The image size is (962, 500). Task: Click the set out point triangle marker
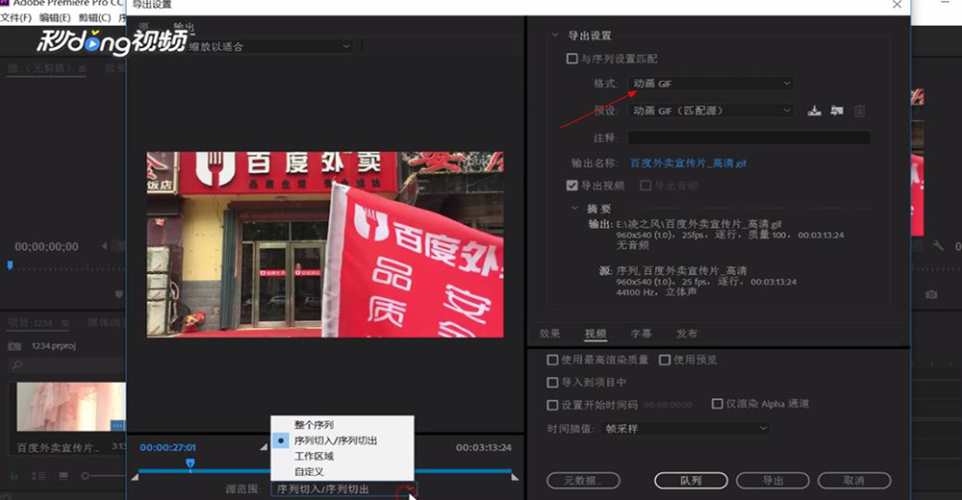click(515, 477)
